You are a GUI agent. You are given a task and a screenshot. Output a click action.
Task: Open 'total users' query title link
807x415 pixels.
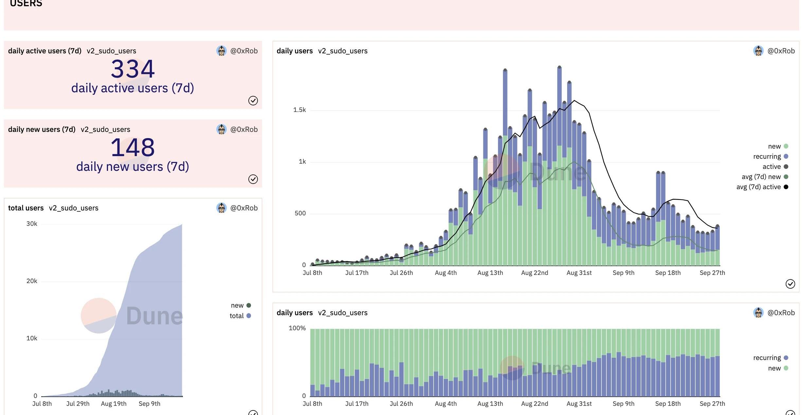pyautogui.click(x=26, y=208)
